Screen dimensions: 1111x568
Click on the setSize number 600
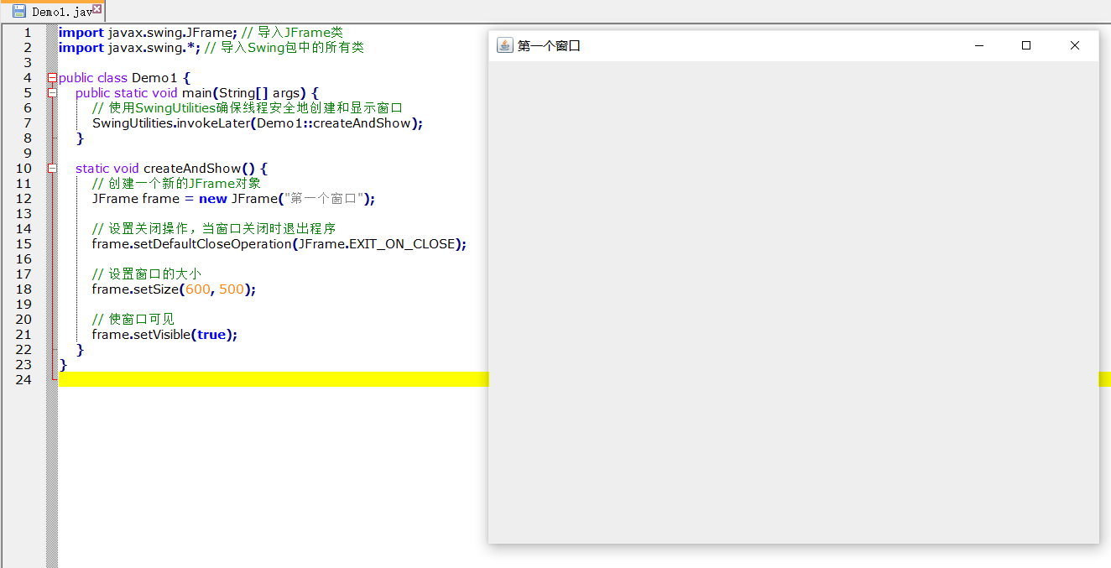(x=198, y=289)
